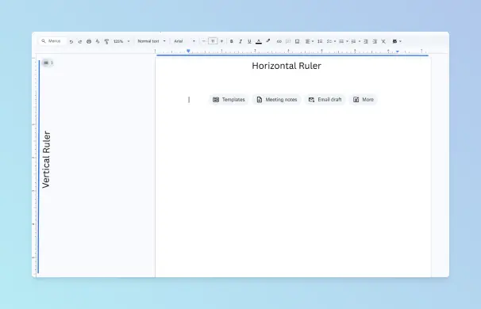Open the text color picker
Image resolution: width=481 pixels, height=309 pixels.
[259, 41]
